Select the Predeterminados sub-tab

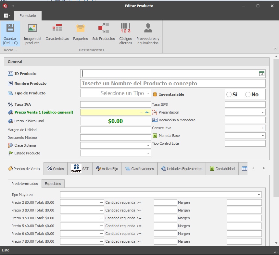point(25,184)
